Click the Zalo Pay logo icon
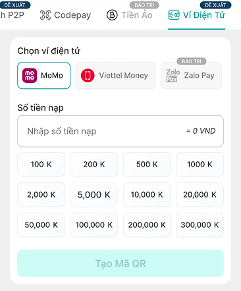The image size is (241, 291). [x=173, y=75]
